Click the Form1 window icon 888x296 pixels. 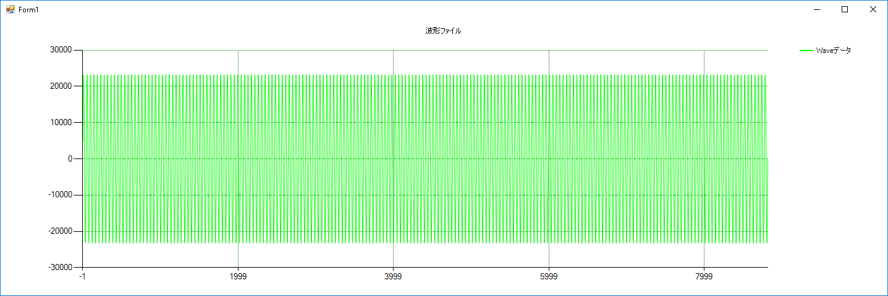click(11, 9)
